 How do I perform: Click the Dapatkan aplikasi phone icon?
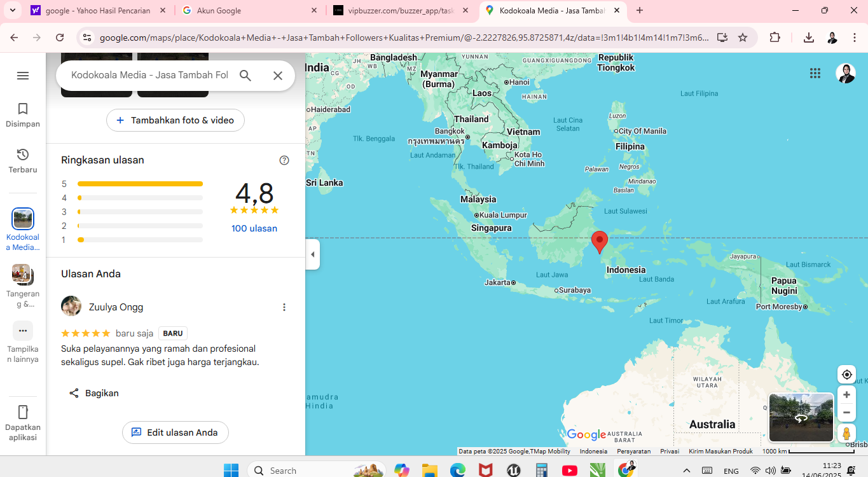[23, 412]
